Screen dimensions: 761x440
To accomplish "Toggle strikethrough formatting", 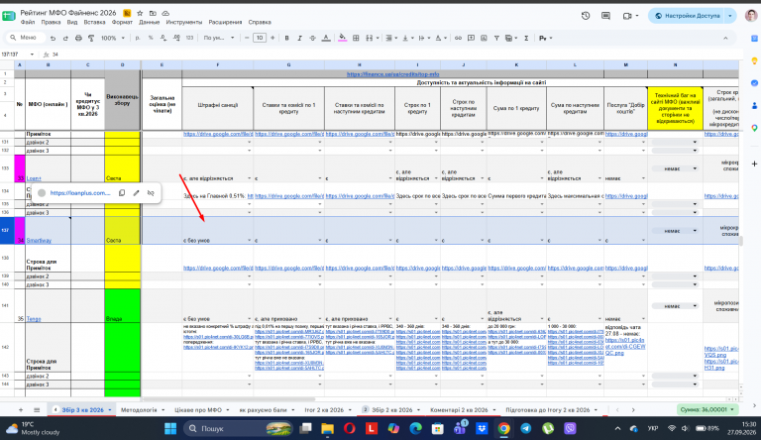I will pyautogui.click(x=312, y=38).
